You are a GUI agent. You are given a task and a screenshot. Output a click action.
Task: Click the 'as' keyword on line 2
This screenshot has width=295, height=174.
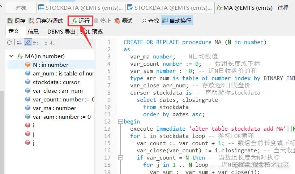tap(127, 49)
